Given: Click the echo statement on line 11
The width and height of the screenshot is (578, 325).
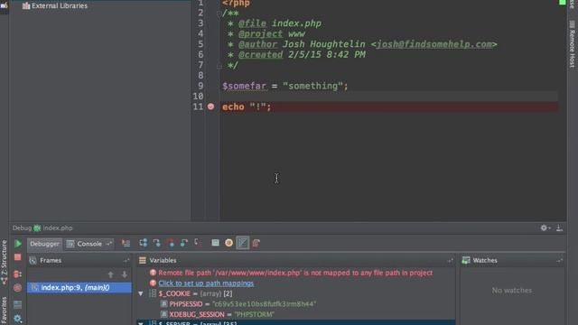Looking at the screenshot, I should (x=233, y=107).
